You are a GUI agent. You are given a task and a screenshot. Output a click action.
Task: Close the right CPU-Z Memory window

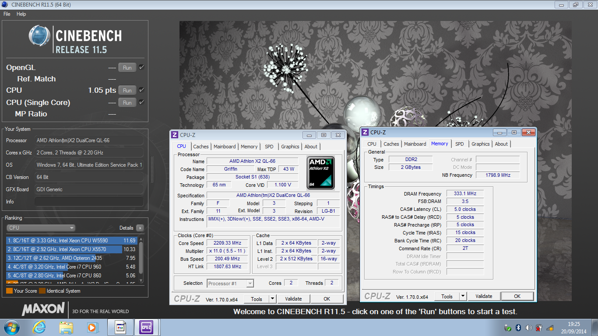[528, 132]
